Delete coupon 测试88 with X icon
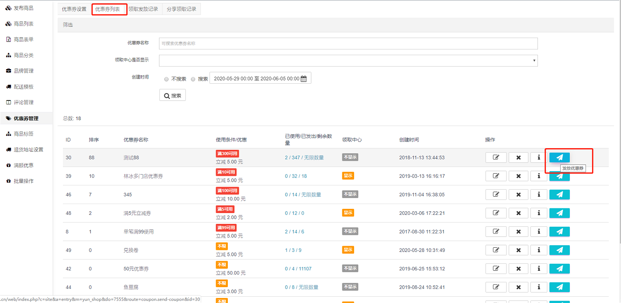The height and width of the screenshot is (303, 621). pyautogui.click(x=518, y=157)
